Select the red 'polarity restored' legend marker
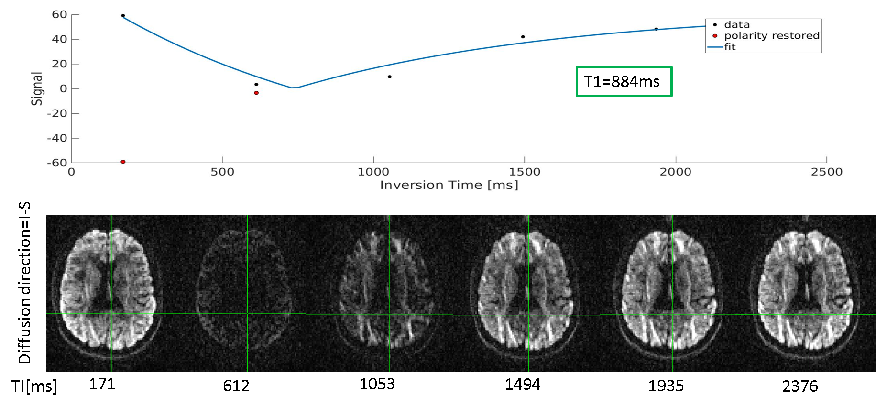 715,36
